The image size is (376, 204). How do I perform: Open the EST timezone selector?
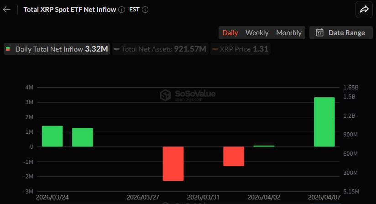coord(135,10)
